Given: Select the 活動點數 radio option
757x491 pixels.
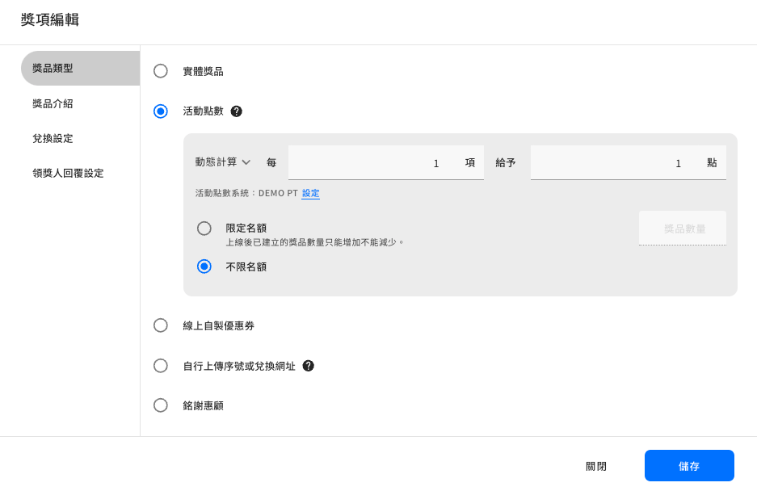Looking at the screenshot, I should tap(161, 111).
